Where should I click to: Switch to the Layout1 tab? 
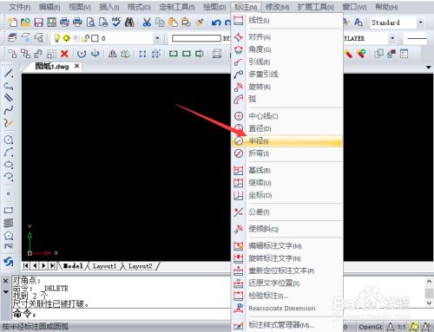[104, 266]
